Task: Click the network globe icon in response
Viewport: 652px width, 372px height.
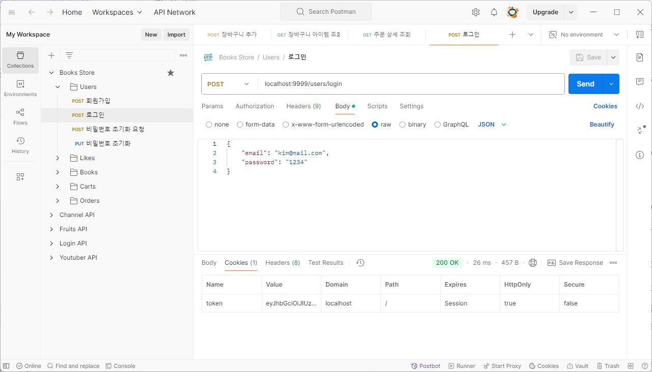Action: tap(533, 263)
